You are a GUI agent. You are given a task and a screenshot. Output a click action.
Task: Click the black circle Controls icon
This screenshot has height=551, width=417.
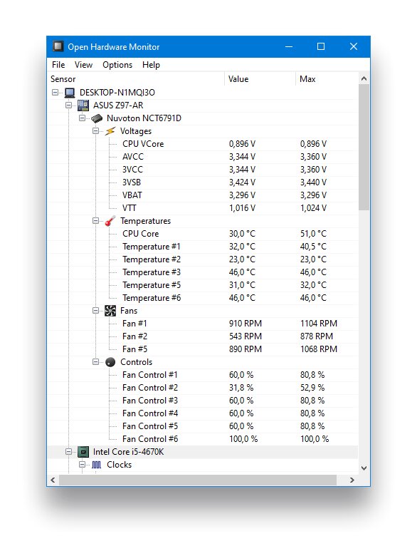pyautogui.click(x=110, y=362)
